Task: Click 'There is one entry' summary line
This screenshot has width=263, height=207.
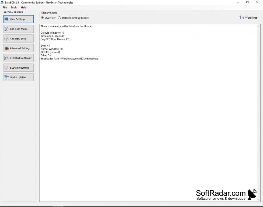Action: click(x=67, y=26)
